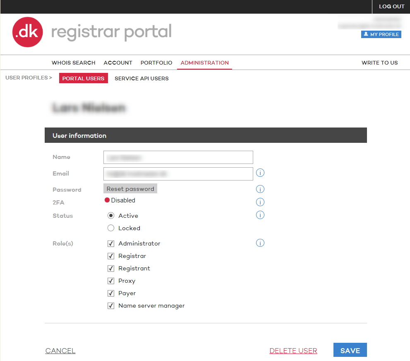410x361 pixels.
Task: Open the ADMINISTRATION menu
Action: [204, 63]
